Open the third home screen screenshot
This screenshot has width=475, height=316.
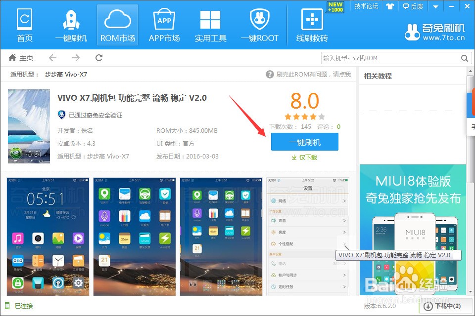221,237
